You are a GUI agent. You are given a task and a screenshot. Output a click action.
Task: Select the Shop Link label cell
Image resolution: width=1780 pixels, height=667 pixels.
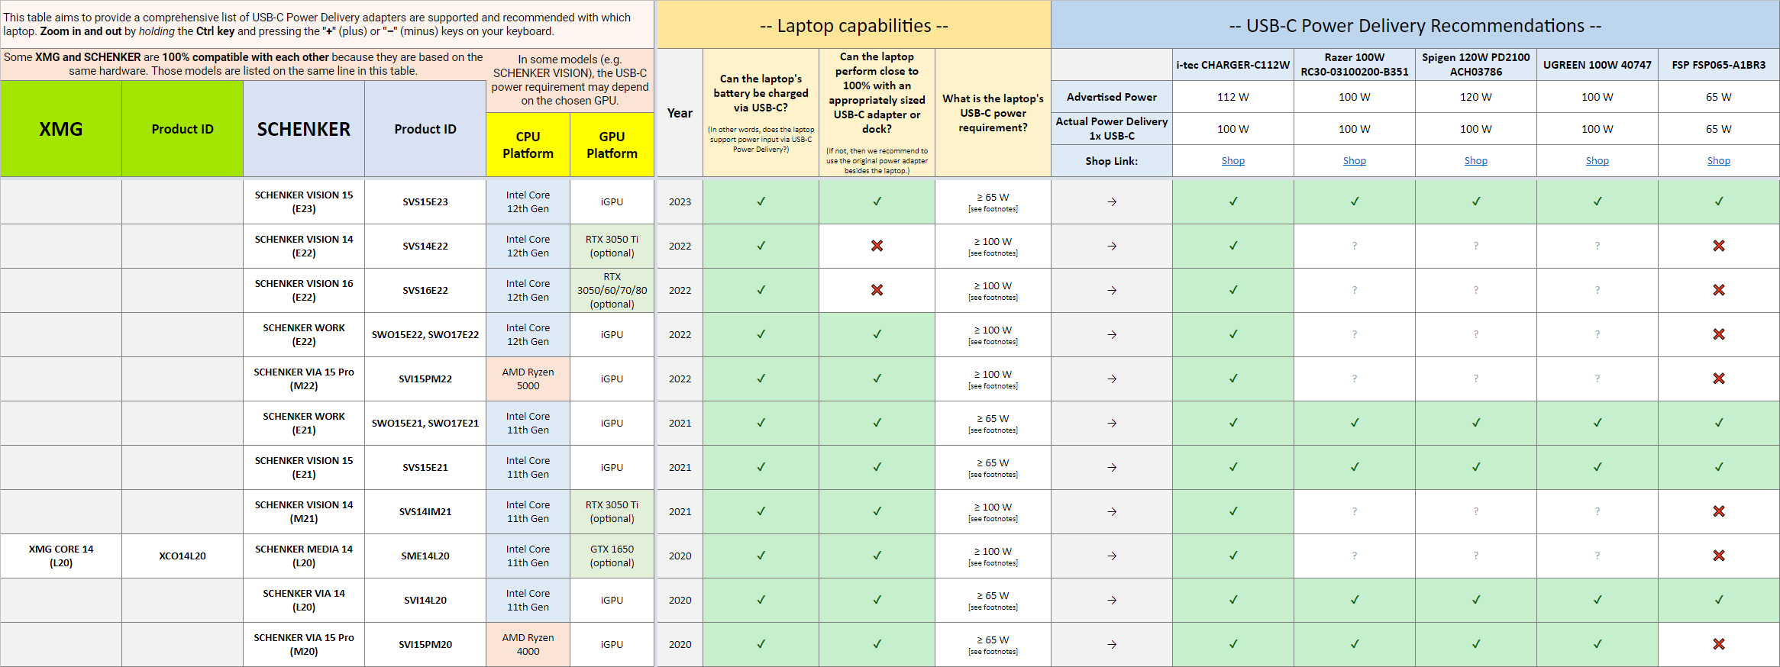pos(1112,161)
